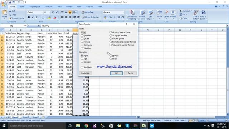Screen dimensions: 229x129
Task: Switch to the Data tab
Action: (59, 6)
